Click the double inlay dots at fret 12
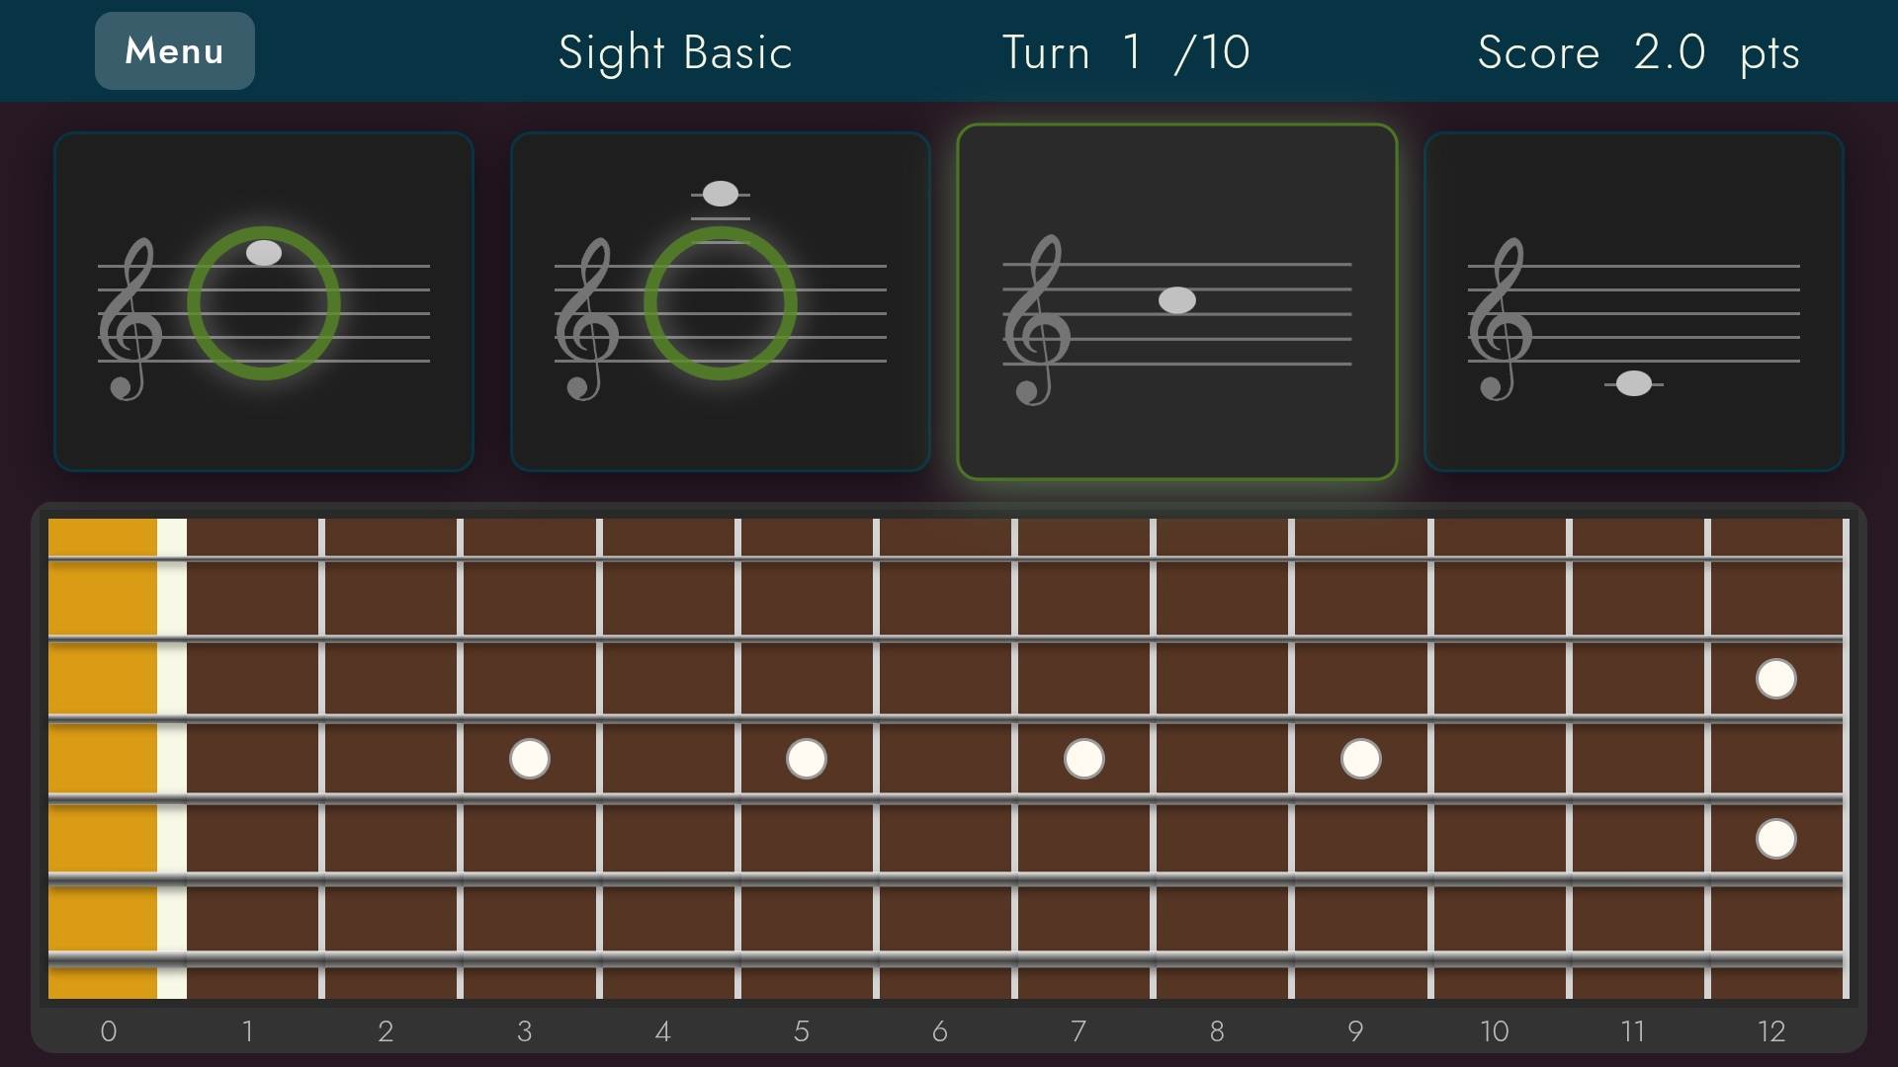Image resolution: width=1898 pixels, height=1067 pixels. [1775, 759]
